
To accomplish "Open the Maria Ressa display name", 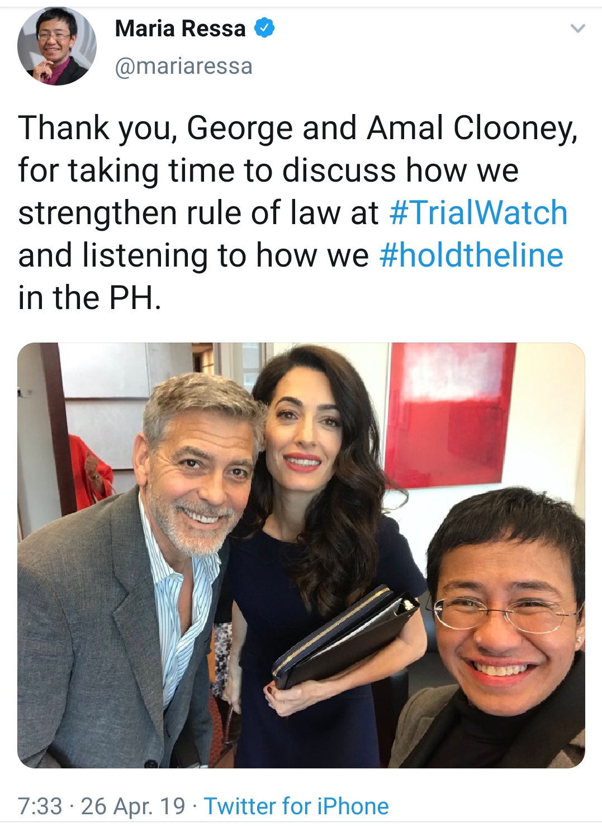I will [x=180, y=29].
